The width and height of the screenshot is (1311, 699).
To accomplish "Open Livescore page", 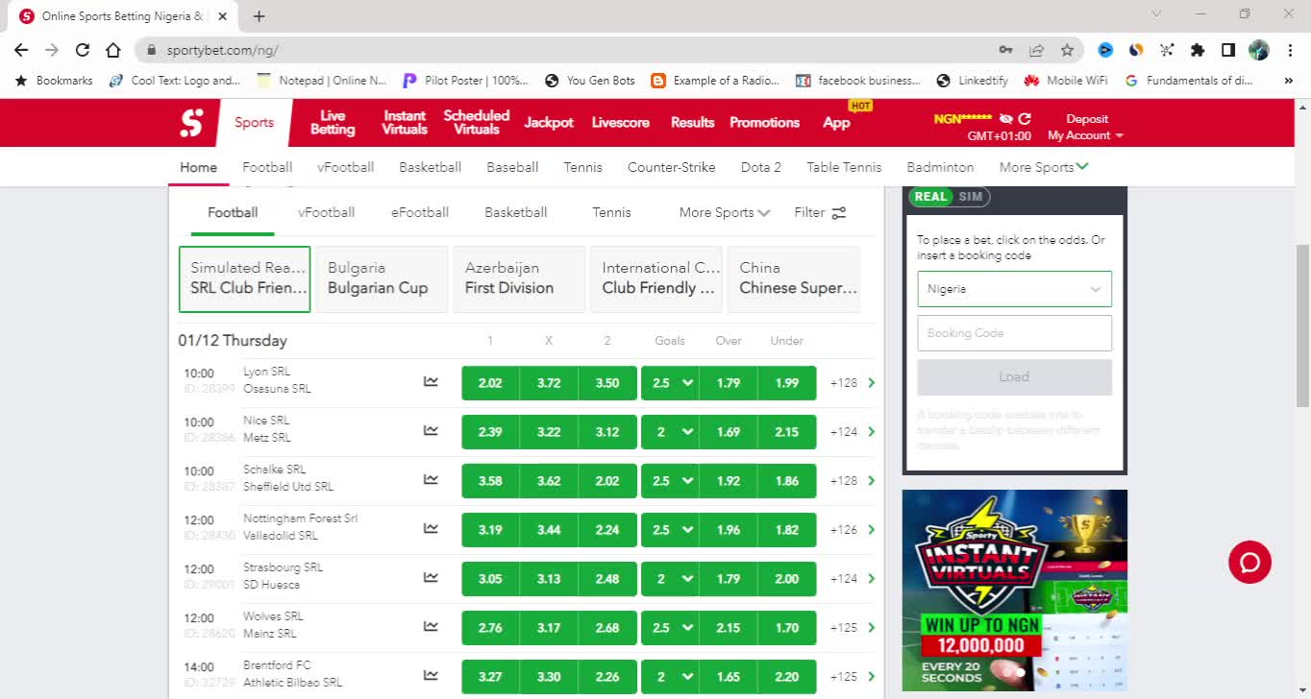I will point(620,123).
